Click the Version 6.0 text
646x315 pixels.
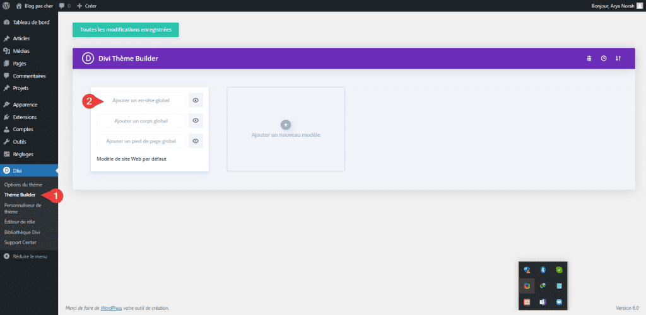pos(628,308)
